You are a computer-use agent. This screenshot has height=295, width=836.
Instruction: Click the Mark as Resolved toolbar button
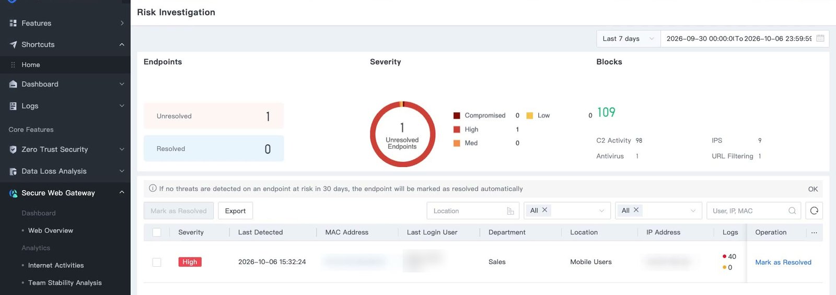179,211
